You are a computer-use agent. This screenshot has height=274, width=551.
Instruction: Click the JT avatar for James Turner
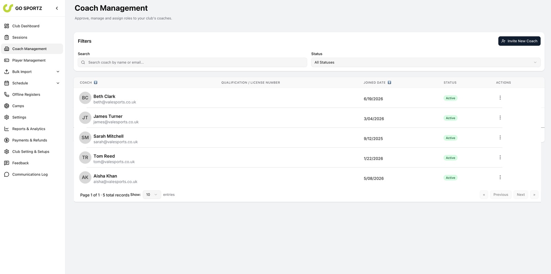85,118
